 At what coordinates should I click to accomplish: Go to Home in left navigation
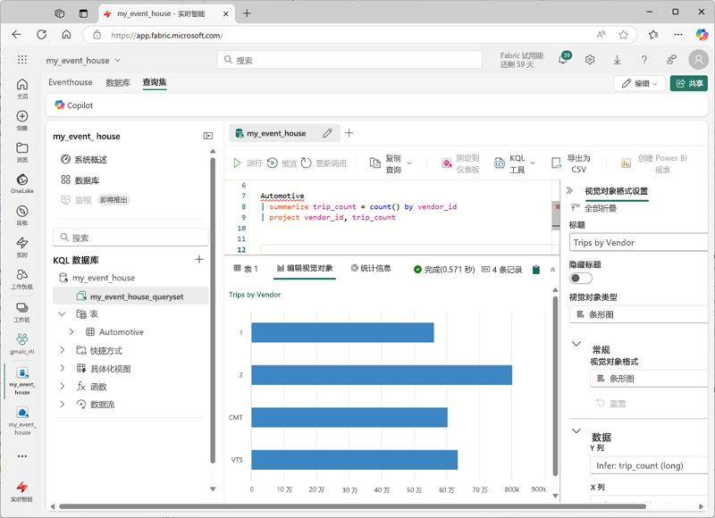[x=21, y=88]
